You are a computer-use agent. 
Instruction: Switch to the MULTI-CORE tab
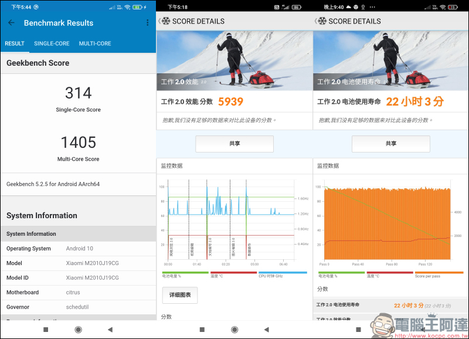[95, 43]
